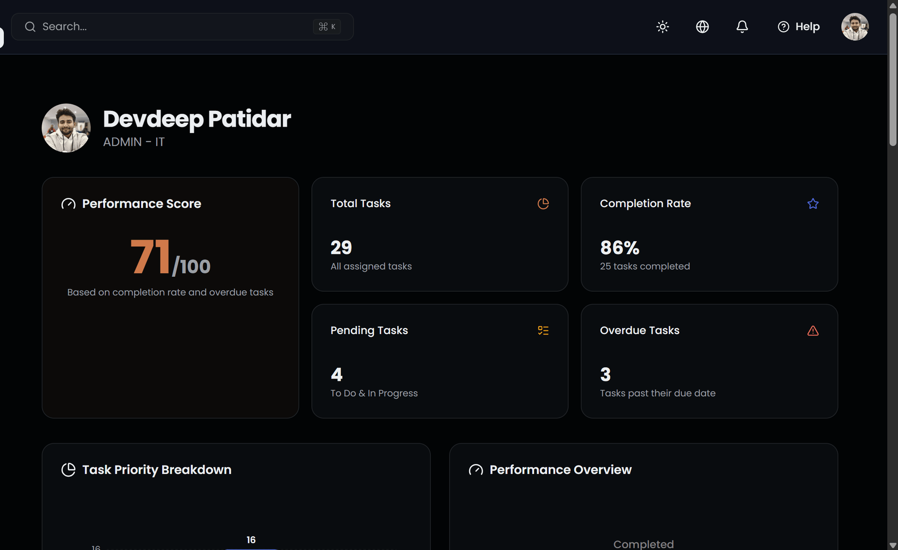
Task: Click the Search input field
Action: (173, 27)
